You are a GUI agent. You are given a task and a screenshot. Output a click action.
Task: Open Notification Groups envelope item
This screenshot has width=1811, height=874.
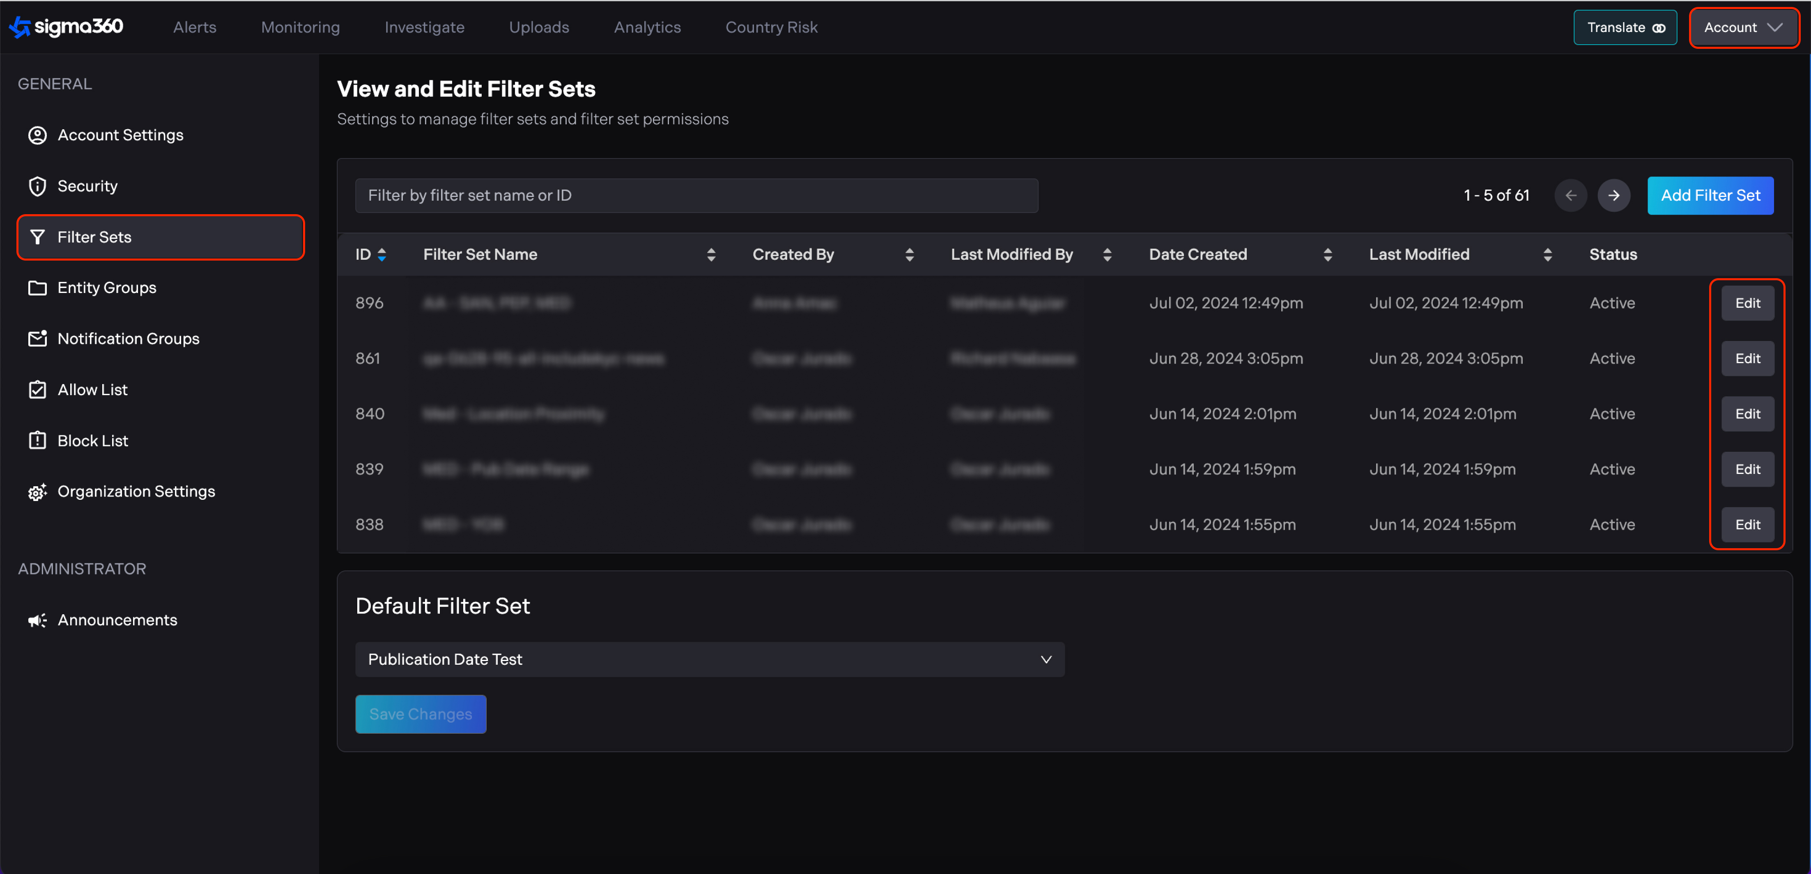(128, 339)
